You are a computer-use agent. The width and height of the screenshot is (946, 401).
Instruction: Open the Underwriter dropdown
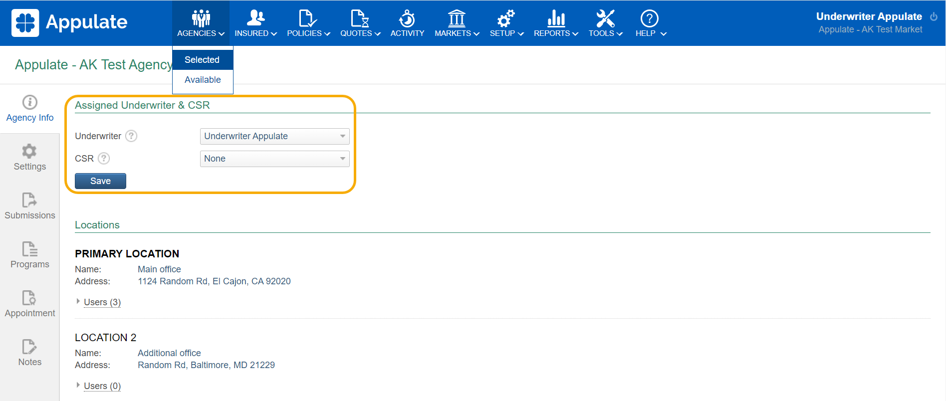pos(274,136)
